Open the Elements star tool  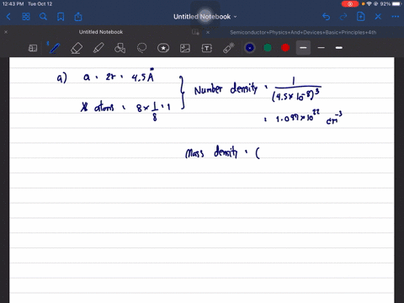pyautogui.click(x=163, y=48)
